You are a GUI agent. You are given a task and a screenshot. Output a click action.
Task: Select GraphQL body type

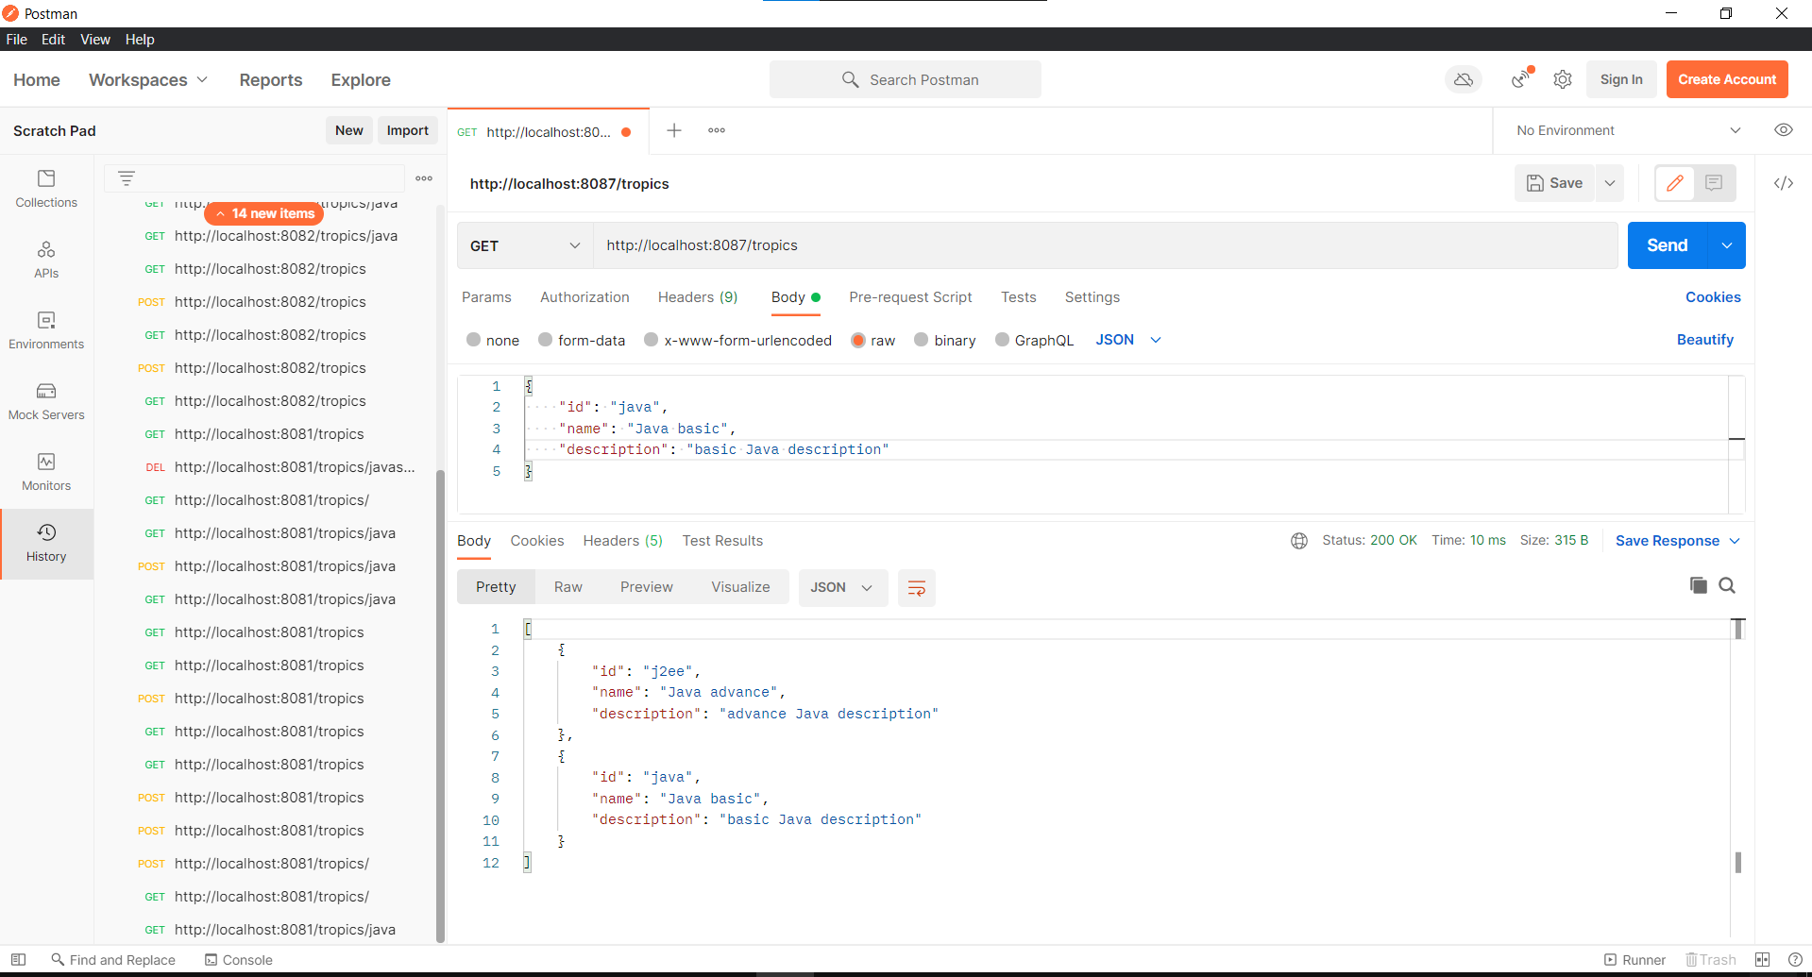pyautogui.click(x=1002, y=340)
